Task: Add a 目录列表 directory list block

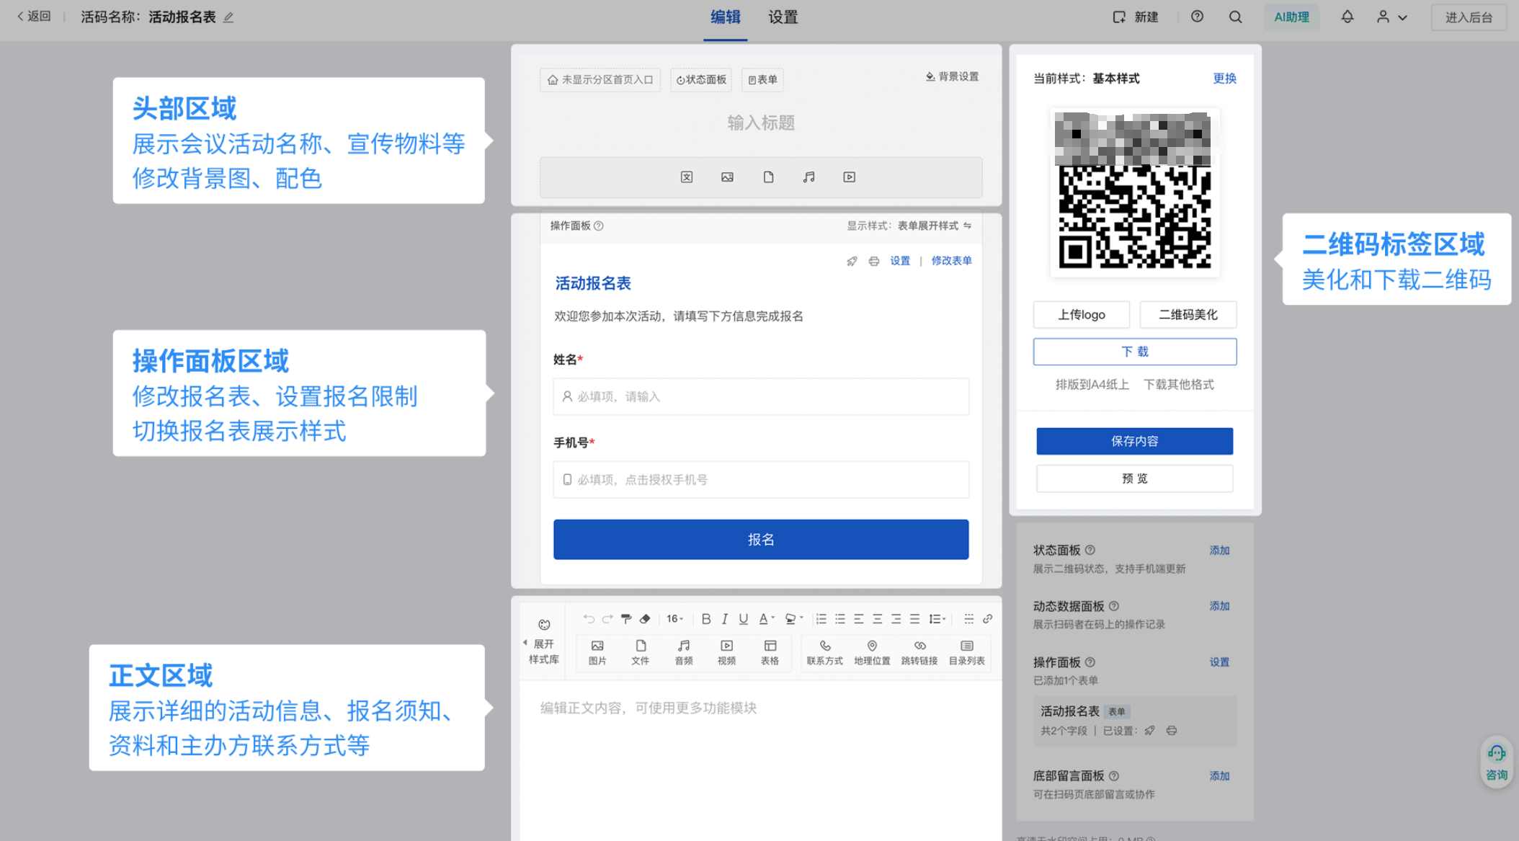Action: pyautogui.click(x=967, y=652)
